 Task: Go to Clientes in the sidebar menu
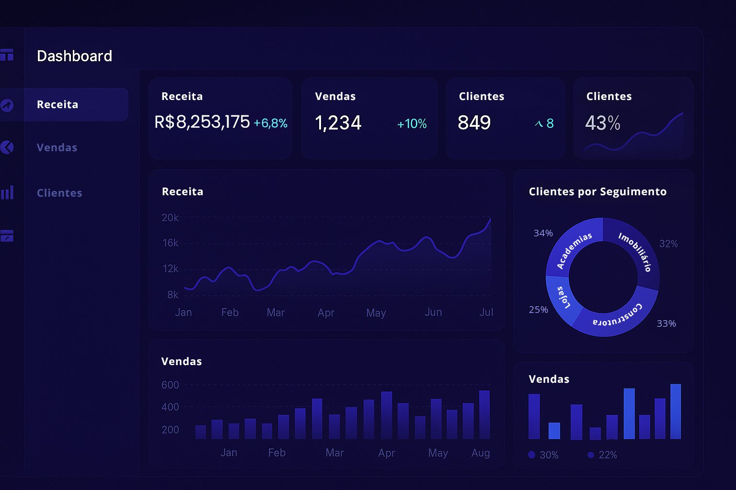59,193
